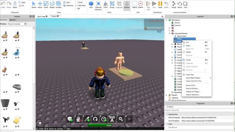The image size is (235, 132).
Task: Select Terrain in the Explorer tree
Action: pos(177,23)
